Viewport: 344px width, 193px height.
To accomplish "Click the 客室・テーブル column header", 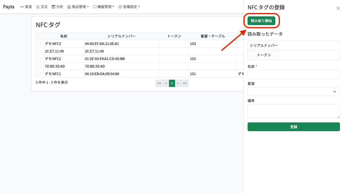I will (x=213, y=36).
